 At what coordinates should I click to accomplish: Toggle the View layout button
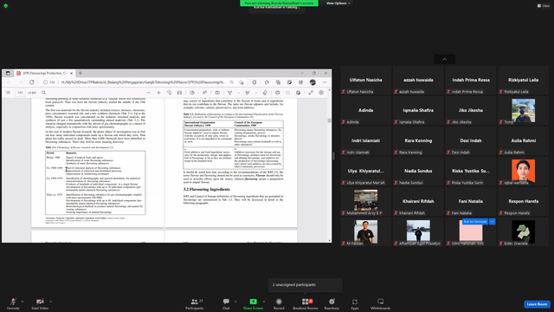click(x=544, y=6)
